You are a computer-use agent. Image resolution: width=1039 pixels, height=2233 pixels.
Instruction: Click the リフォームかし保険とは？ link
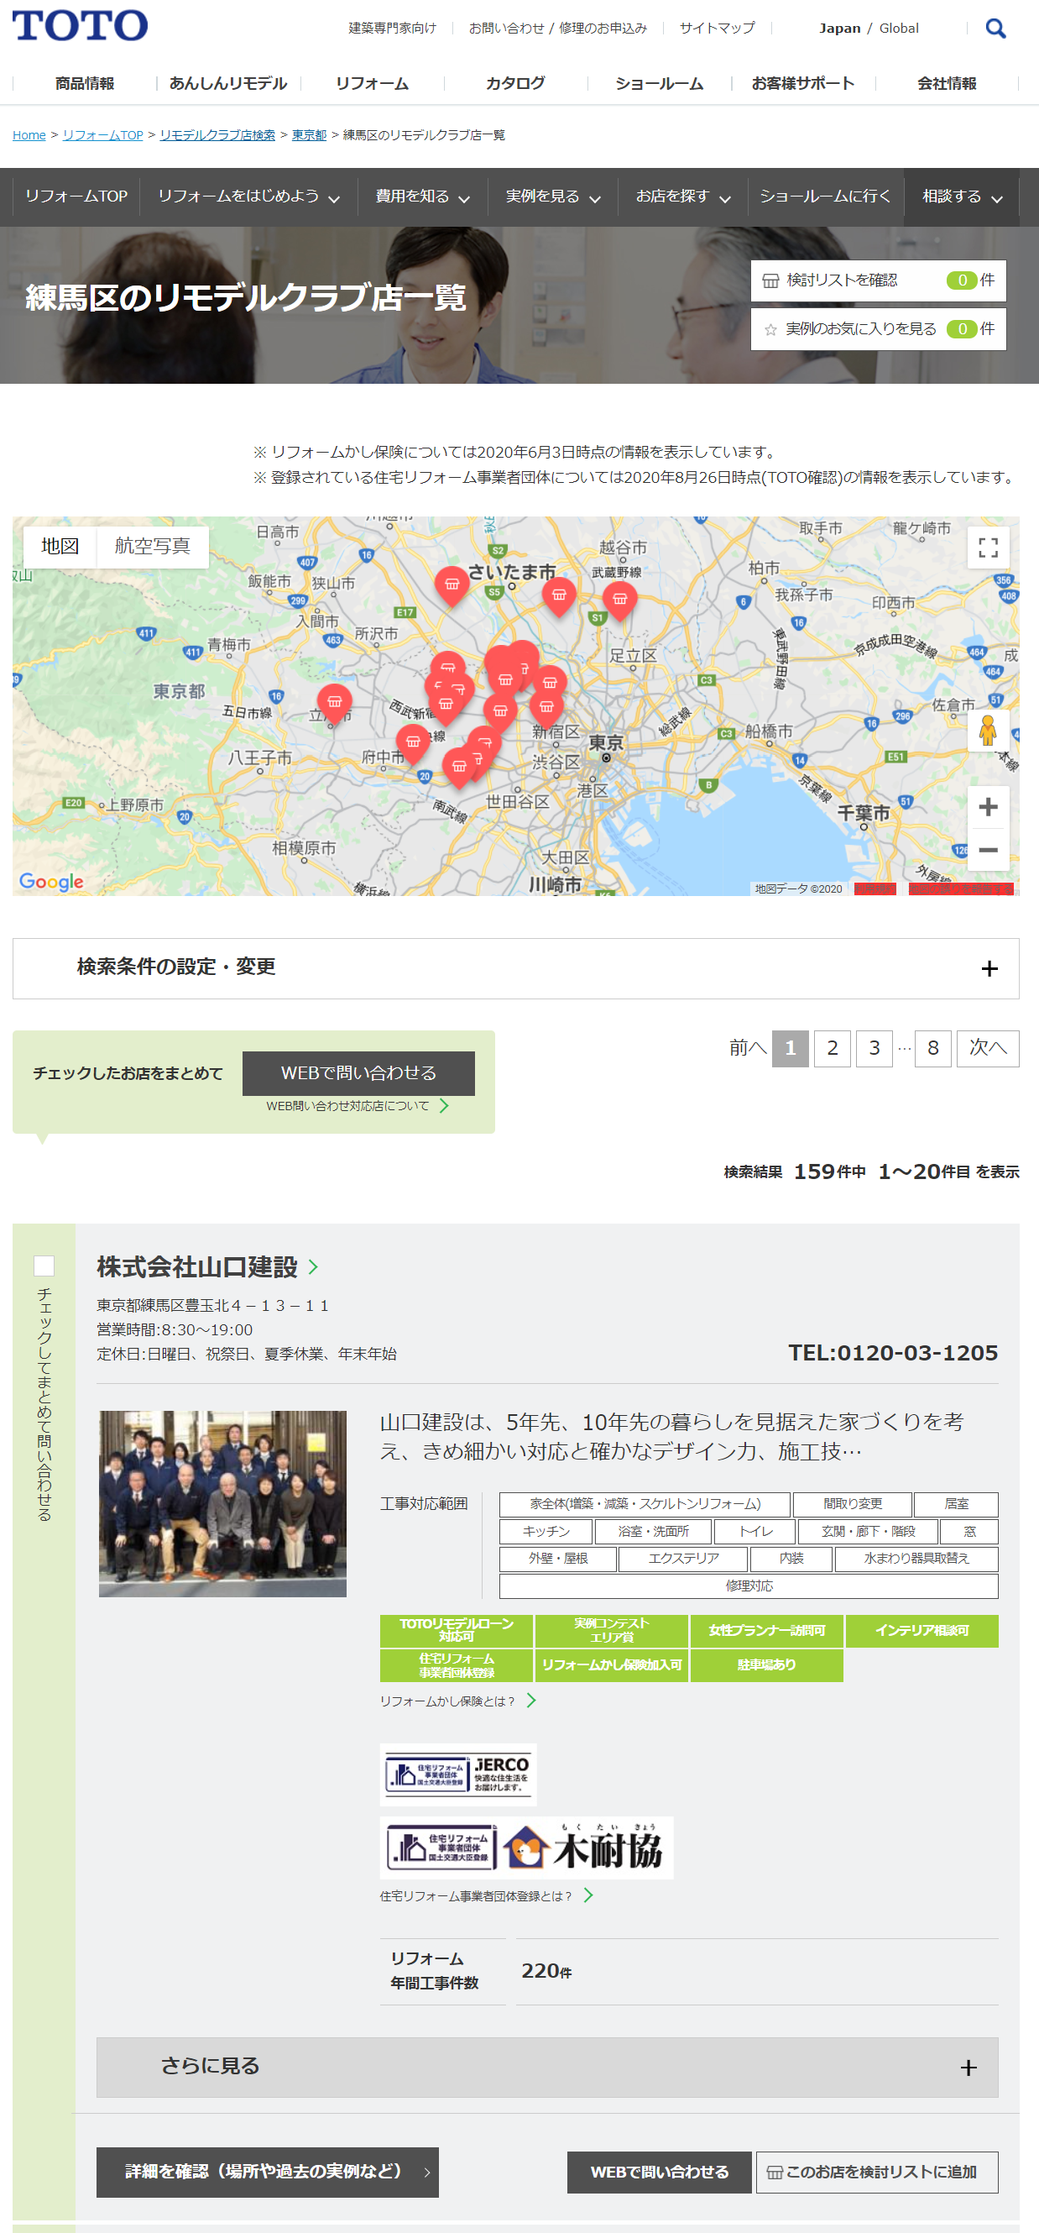tap(447, 1701)
